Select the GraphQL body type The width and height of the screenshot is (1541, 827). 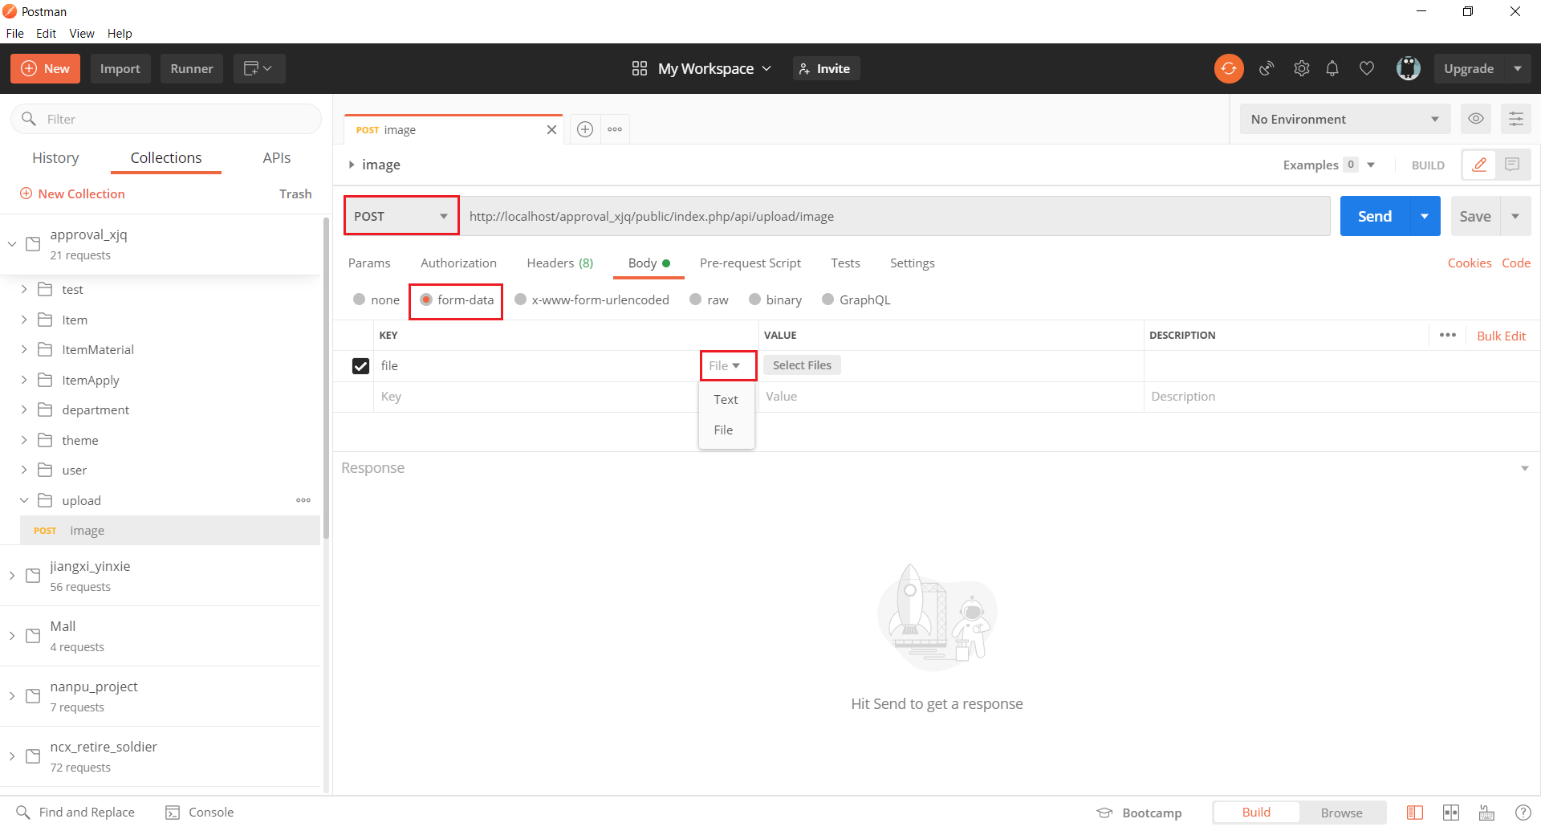tap(827, 299)
